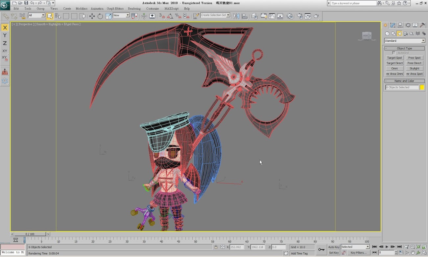Screen dimensions: 428x257
Task: Select the Cameras category icon
Action: 406,33
